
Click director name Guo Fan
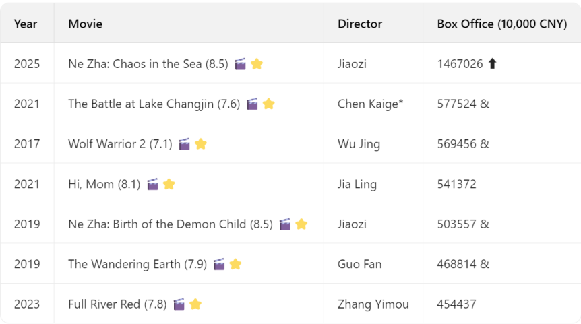360,264
